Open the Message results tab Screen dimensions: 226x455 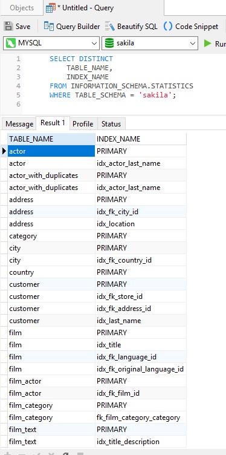point(19,124)
